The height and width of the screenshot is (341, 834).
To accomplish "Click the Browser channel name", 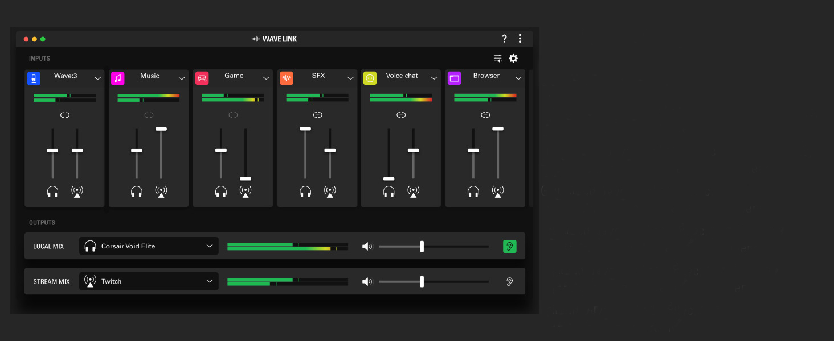I will [x=486, y=76].
